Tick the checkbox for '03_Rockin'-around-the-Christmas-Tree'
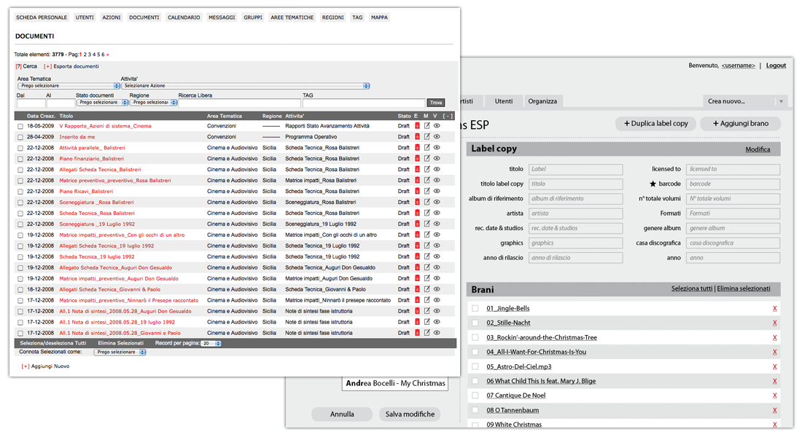Image resolution: width=802 pixels, height=437 pixels. click(475, 337)
